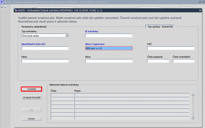Screen dimensions: 205x128
Task: Close the dialog with Konec button
Action: click(x=31, y=119)
